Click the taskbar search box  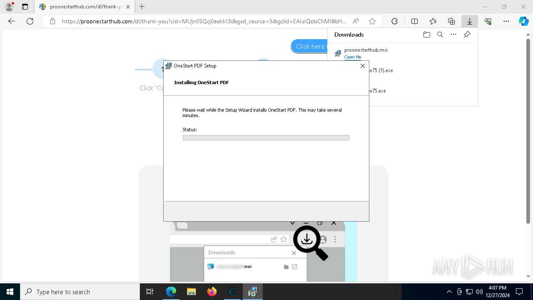(x=80, y=292)
